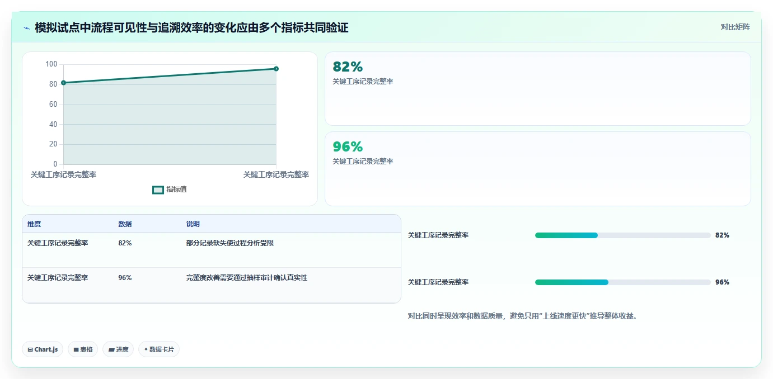Click the y-axis tick label "20"
Screen dimensions: 773x379
(53, 144)
